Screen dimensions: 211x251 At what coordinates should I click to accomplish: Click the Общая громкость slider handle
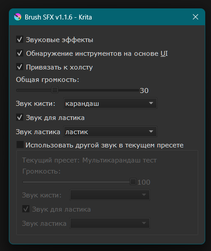pos(55,90)
